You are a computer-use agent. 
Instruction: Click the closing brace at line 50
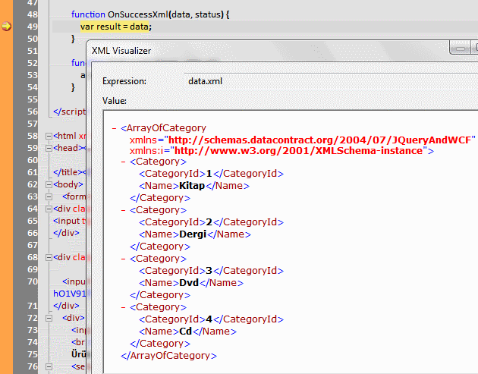click(x=73, y=39)
